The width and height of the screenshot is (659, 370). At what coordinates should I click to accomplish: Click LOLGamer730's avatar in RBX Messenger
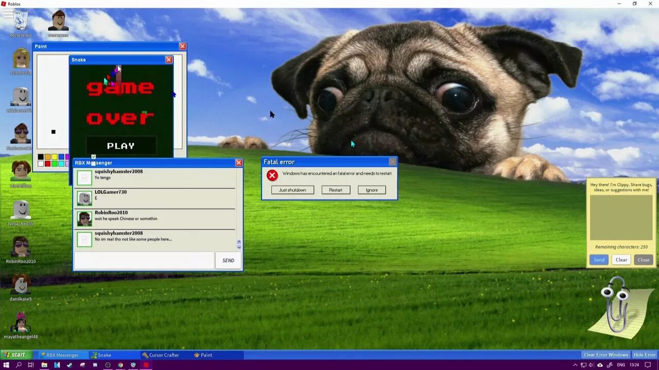84,198
